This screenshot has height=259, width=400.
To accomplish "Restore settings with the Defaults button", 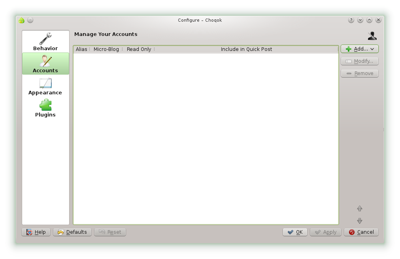I will pos(72,232).
